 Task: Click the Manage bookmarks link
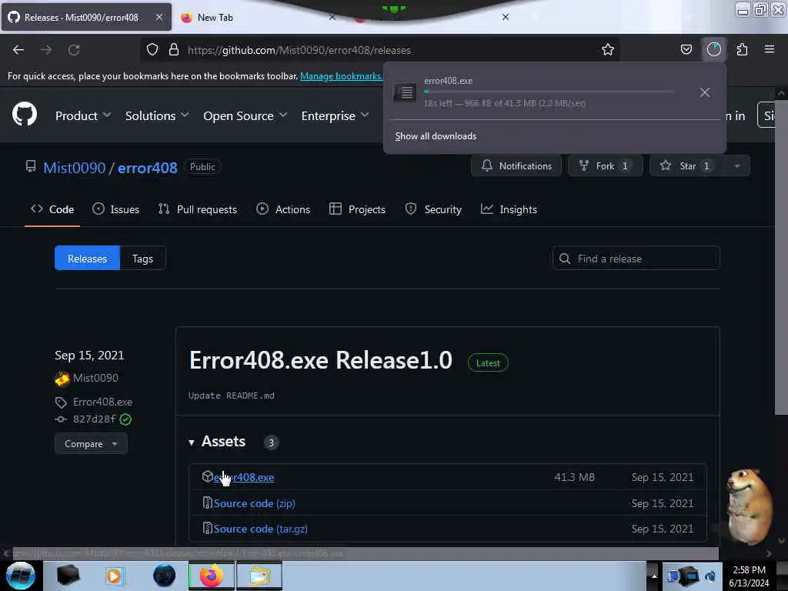(341, 76)
